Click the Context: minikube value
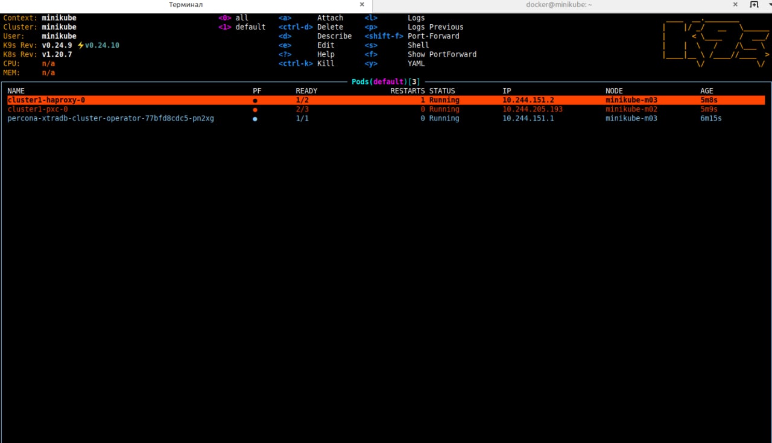Screen dimensions: 772x443 pyautogui.click(x=59, y=18)
